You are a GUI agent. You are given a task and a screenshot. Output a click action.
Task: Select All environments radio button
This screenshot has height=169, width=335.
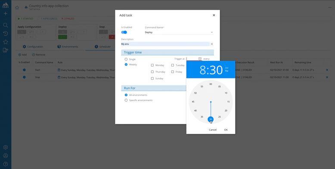[126, 95]
